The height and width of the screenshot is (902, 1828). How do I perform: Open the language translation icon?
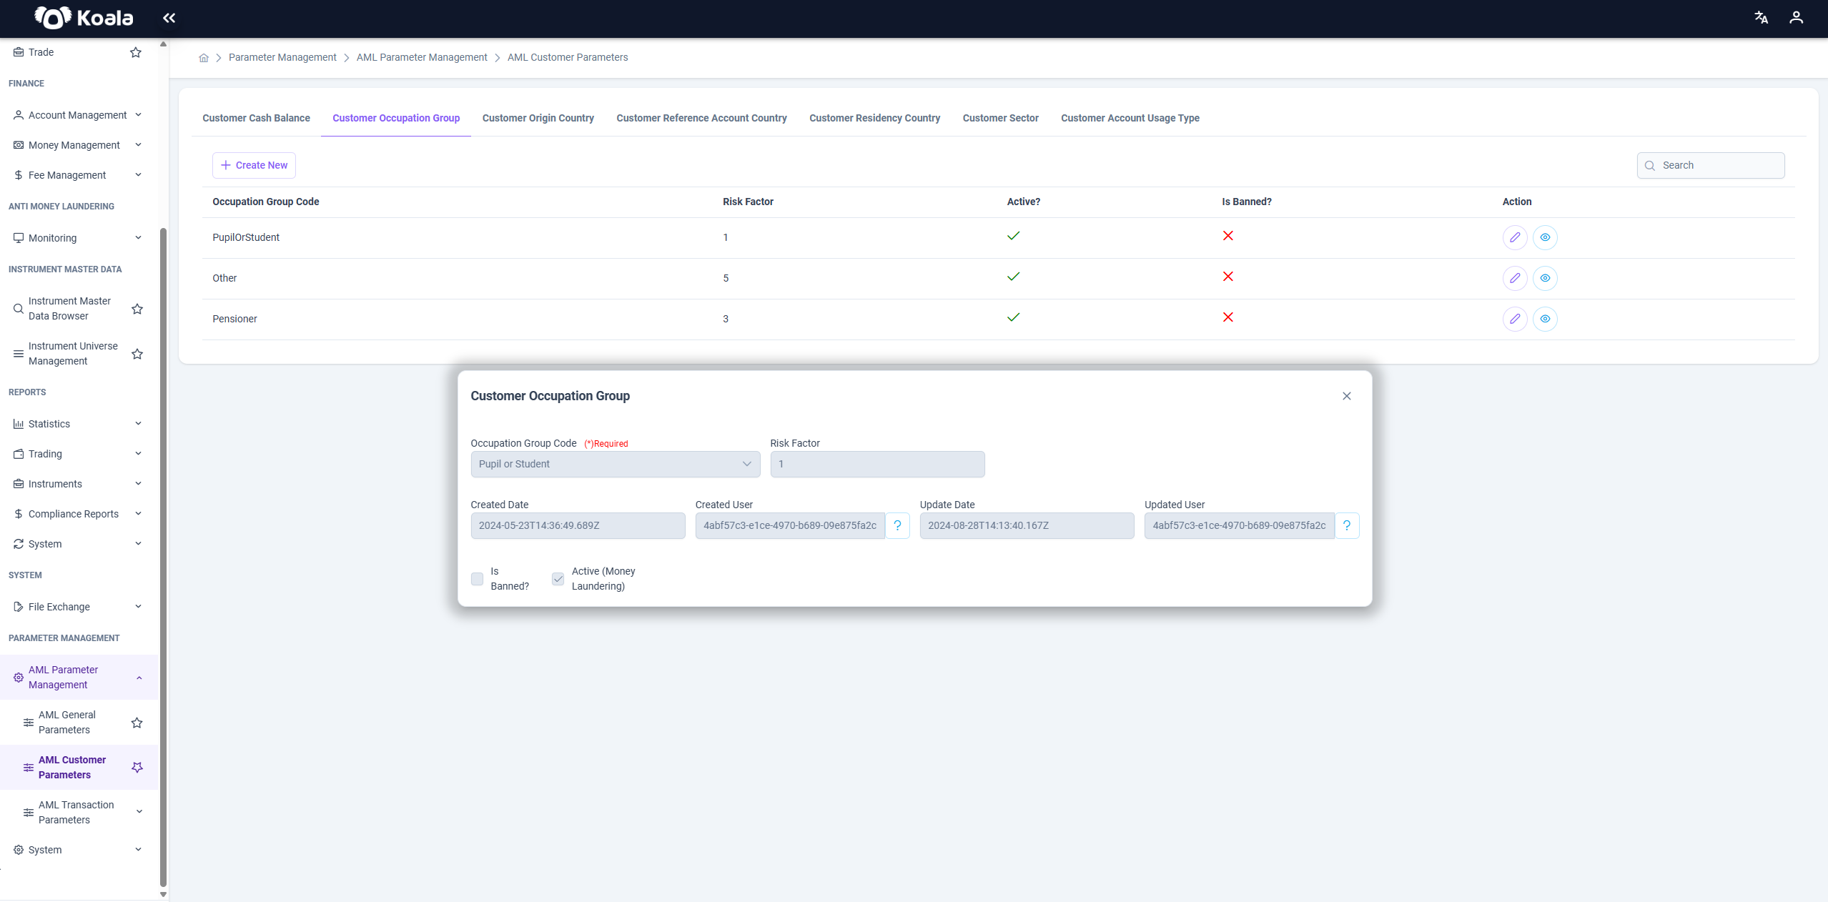pyautogui.click(x=1761, y=18)
